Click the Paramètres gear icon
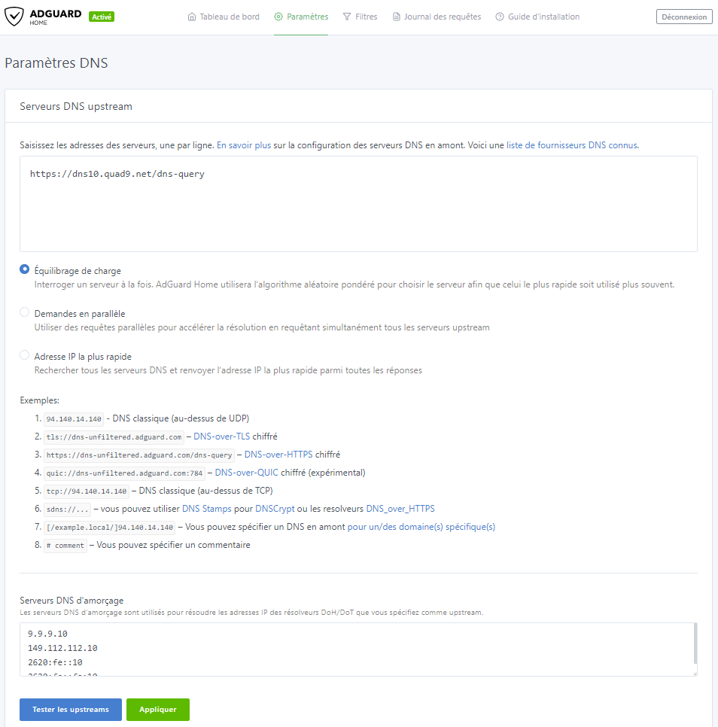The width and height of the screenshot is (718, 727). coord(278,17)
